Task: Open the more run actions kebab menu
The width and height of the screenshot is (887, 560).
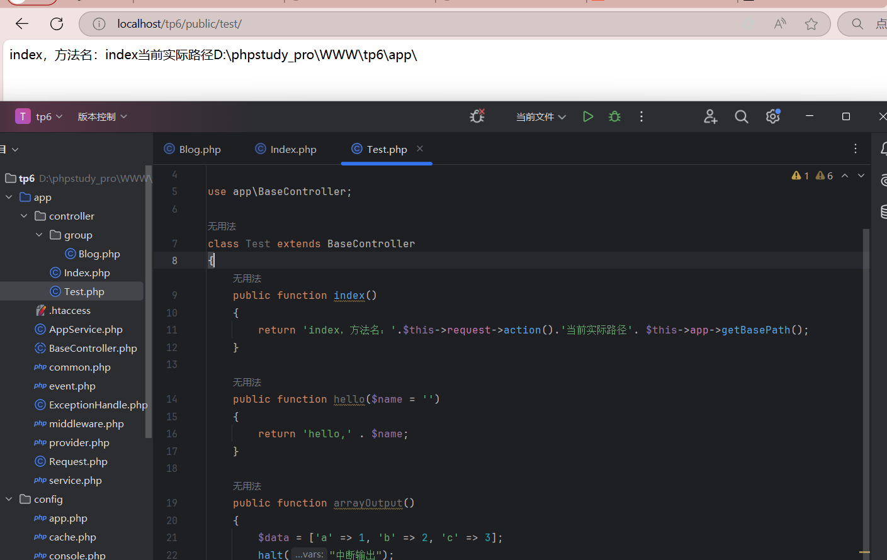Action: click(x=641, y=116)
